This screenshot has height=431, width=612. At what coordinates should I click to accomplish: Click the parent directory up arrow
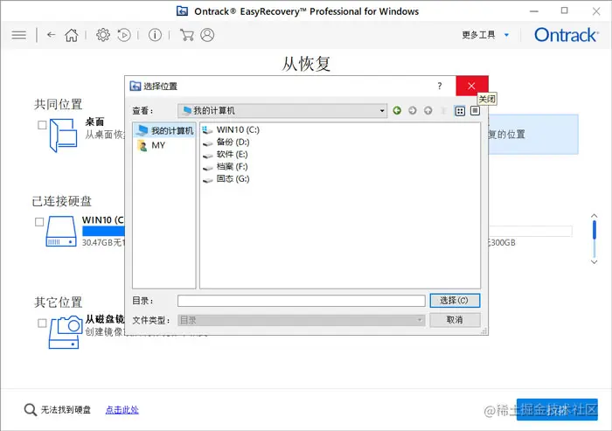(428, 111)
